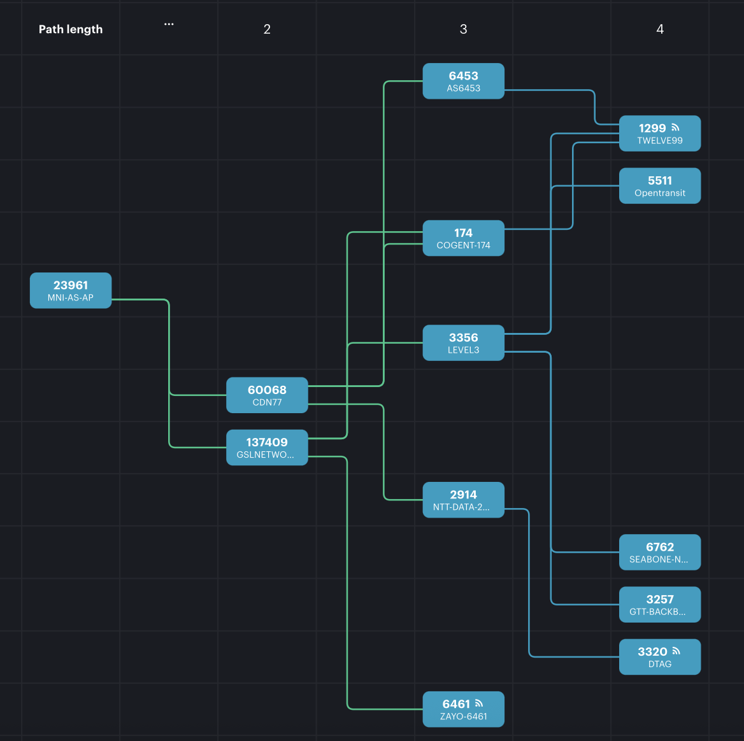Click the broadcast icon on node 6461
Screen dimensions: 744x741
[479, 703]
